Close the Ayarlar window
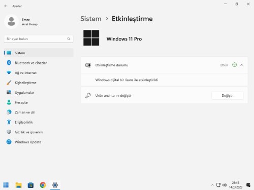The image size is (254, 190). point(248,4)
